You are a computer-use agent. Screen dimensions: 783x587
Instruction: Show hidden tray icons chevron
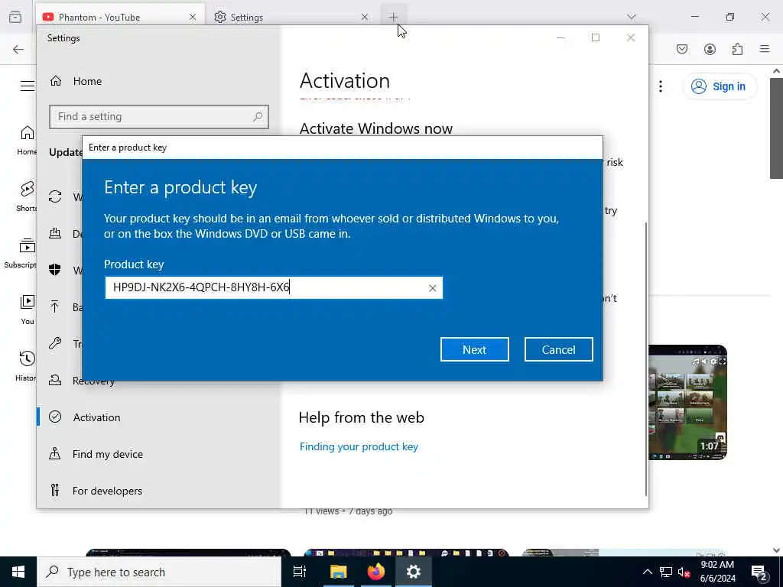pos(647,572)
